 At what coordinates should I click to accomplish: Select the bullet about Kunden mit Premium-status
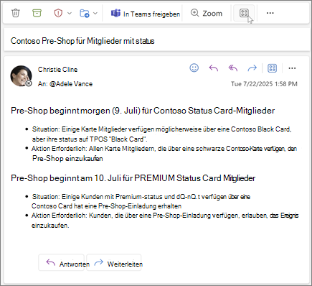coord(141,201)
